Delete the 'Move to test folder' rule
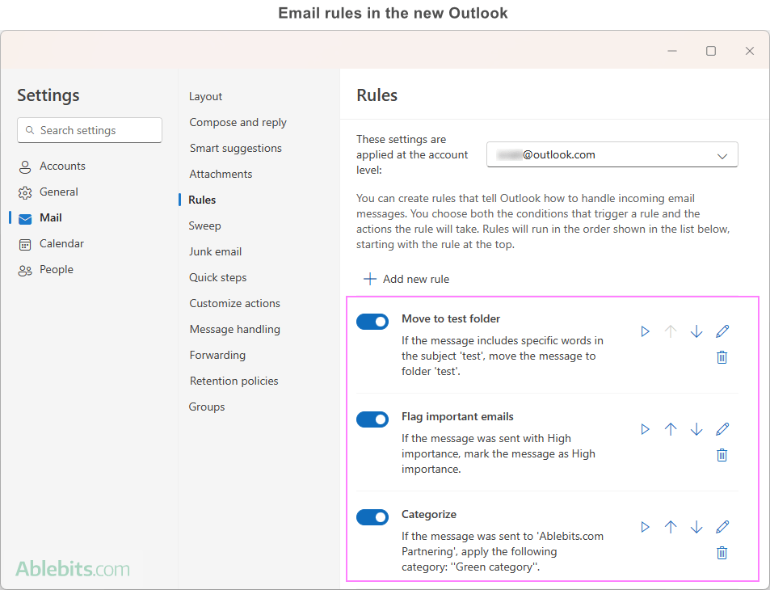Screen dimensions: 770x590 coord(722,357)
